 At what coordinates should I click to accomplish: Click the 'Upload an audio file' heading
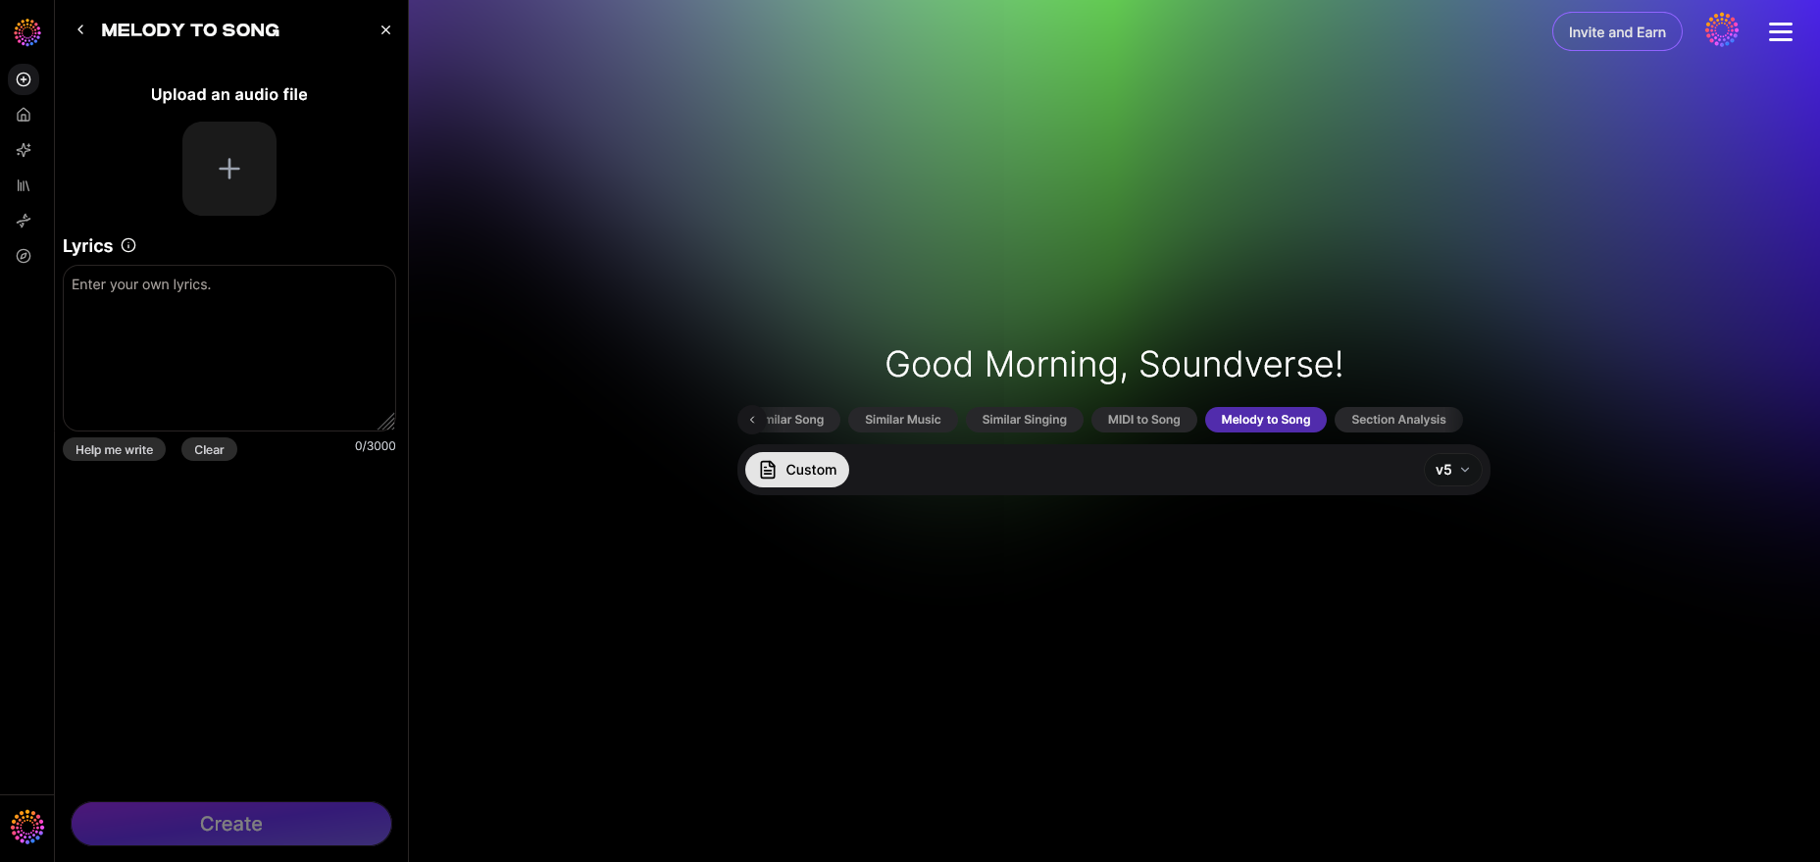(x=229, y=94)
